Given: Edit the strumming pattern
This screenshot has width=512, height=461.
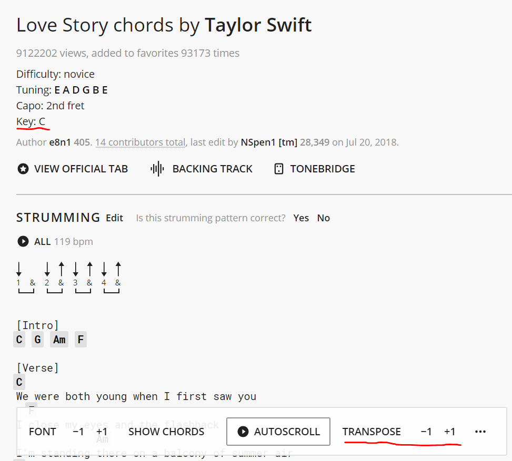Looking at the screenshot, I should pyautogui.click(x=114, y=218).
